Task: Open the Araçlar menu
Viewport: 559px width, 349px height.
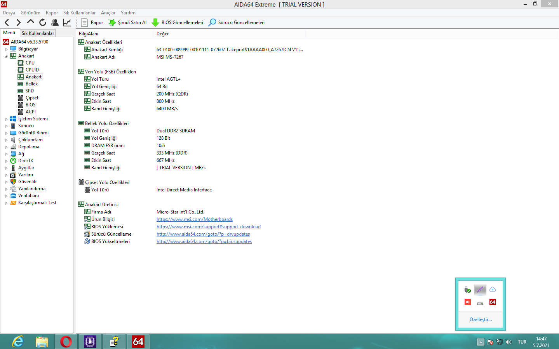Action: 108,13
